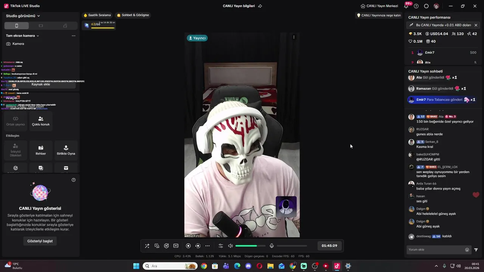Click RUZGAR comment gunes abla nerde
The width and height of the screenshot is (484, 272).
(430, 134)
